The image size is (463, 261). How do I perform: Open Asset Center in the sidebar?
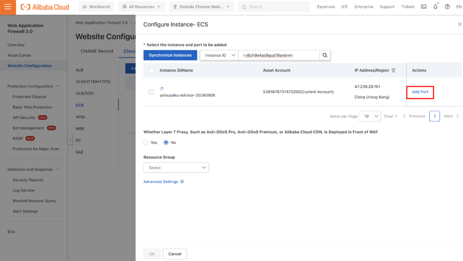19,55
